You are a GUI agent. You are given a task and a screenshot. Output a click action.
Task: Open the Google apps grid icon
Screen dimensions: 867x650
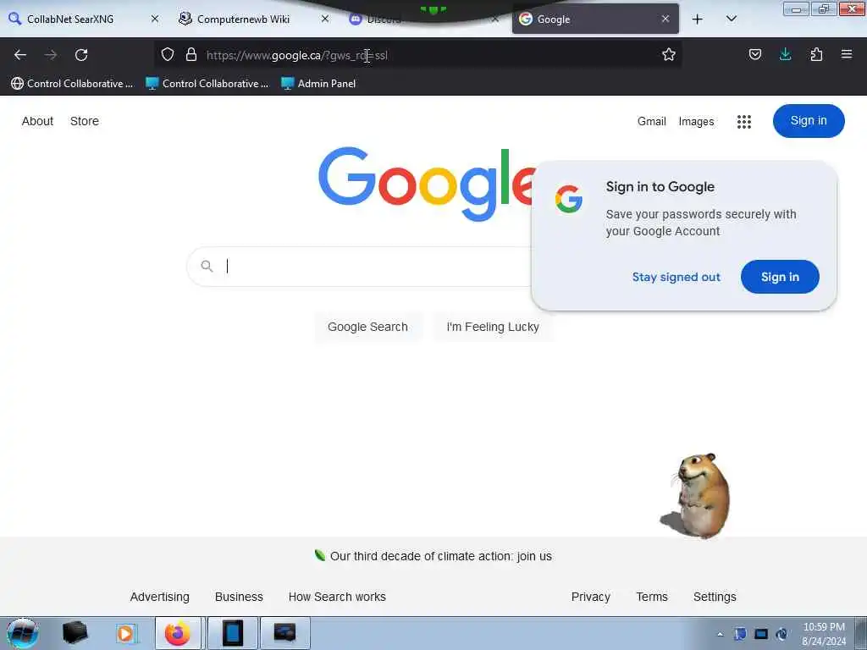(x=743, y=122)
